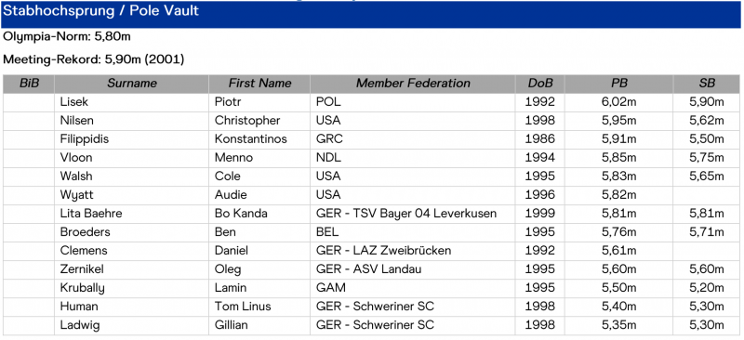Click the DoB column header
The image size is (744, 340).
tap(540, 84)
